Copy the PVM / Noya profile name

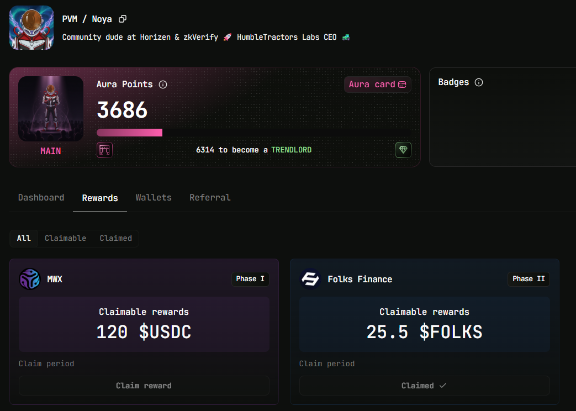[123, 19]
